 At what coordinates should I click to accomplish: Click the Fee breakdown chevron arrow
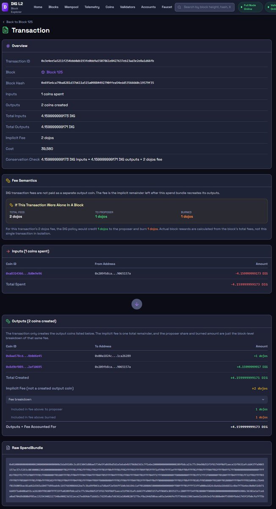(x=264, y=400)
